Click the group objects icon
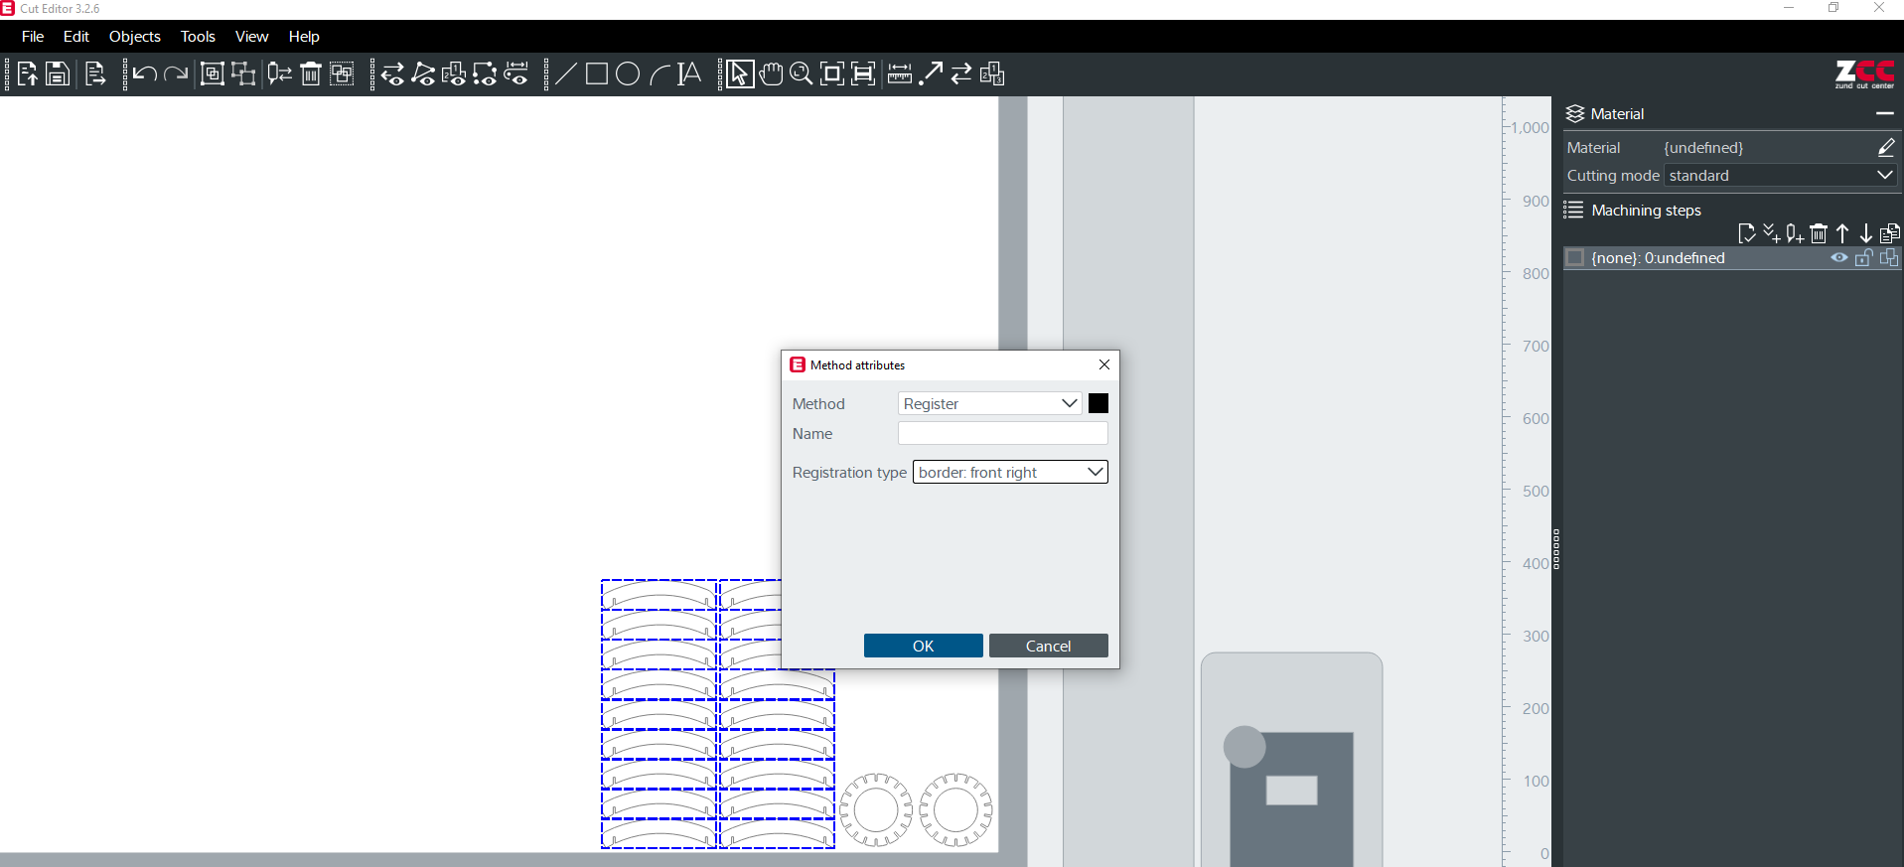The image size is (1904, 867). pos(212,73)
